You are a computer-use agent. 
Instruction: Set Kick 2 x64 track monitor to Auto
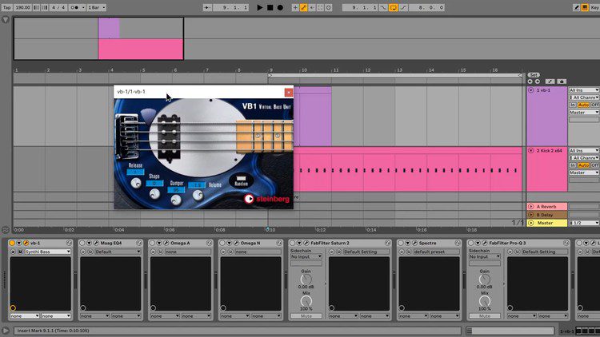[x=583, y=165]
